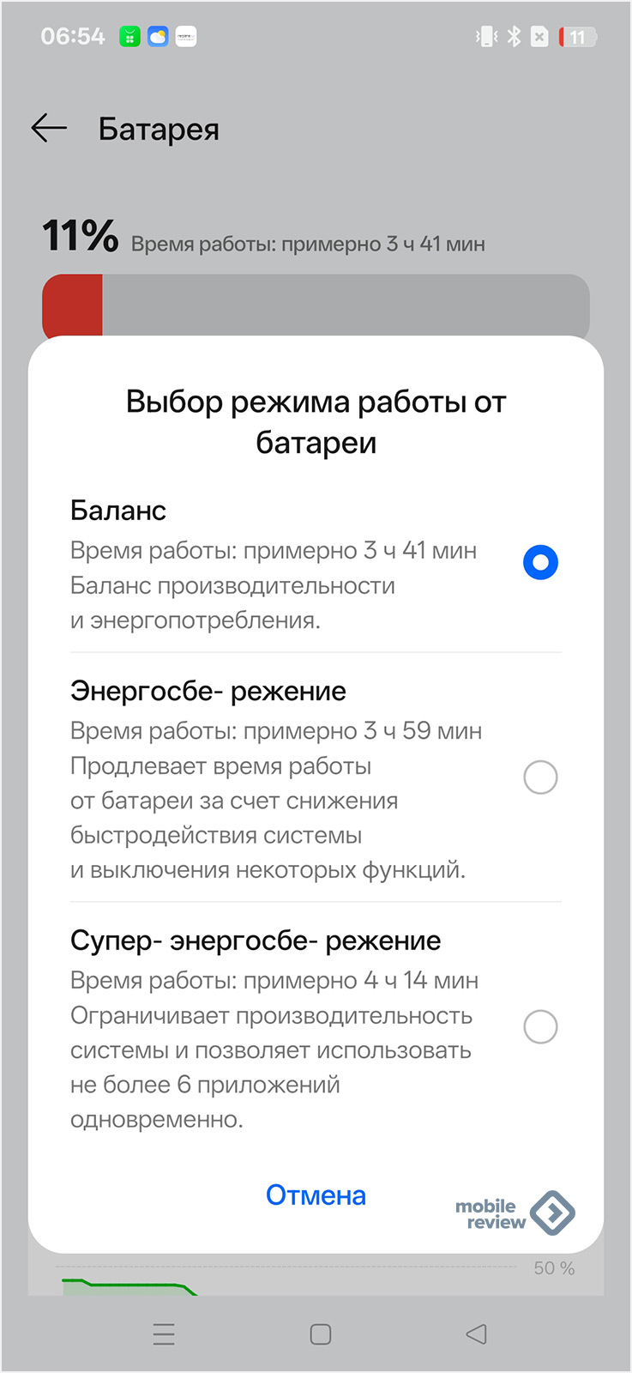The height and width of the screenshot is (1373, 632).
Task: Tap the back arrow next to Батарея
Action: (x=49, y=129)
